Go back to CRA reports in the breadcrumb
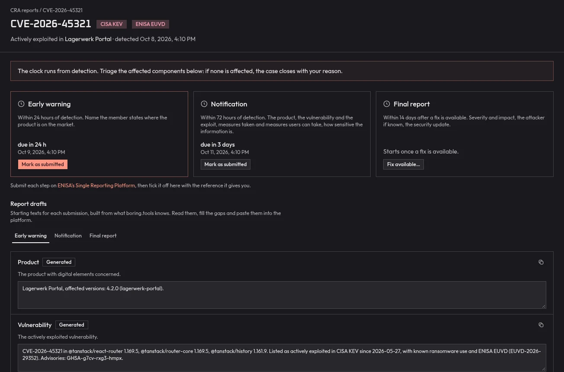Image resolution: width=564 pixels, height=372 pixels. tap(25, 10)
